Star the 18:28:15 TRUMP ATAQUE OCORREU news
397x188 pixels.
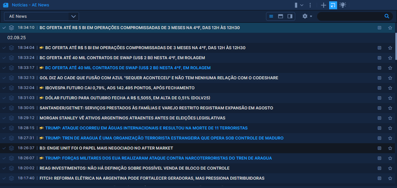click(x=390, y=128)
